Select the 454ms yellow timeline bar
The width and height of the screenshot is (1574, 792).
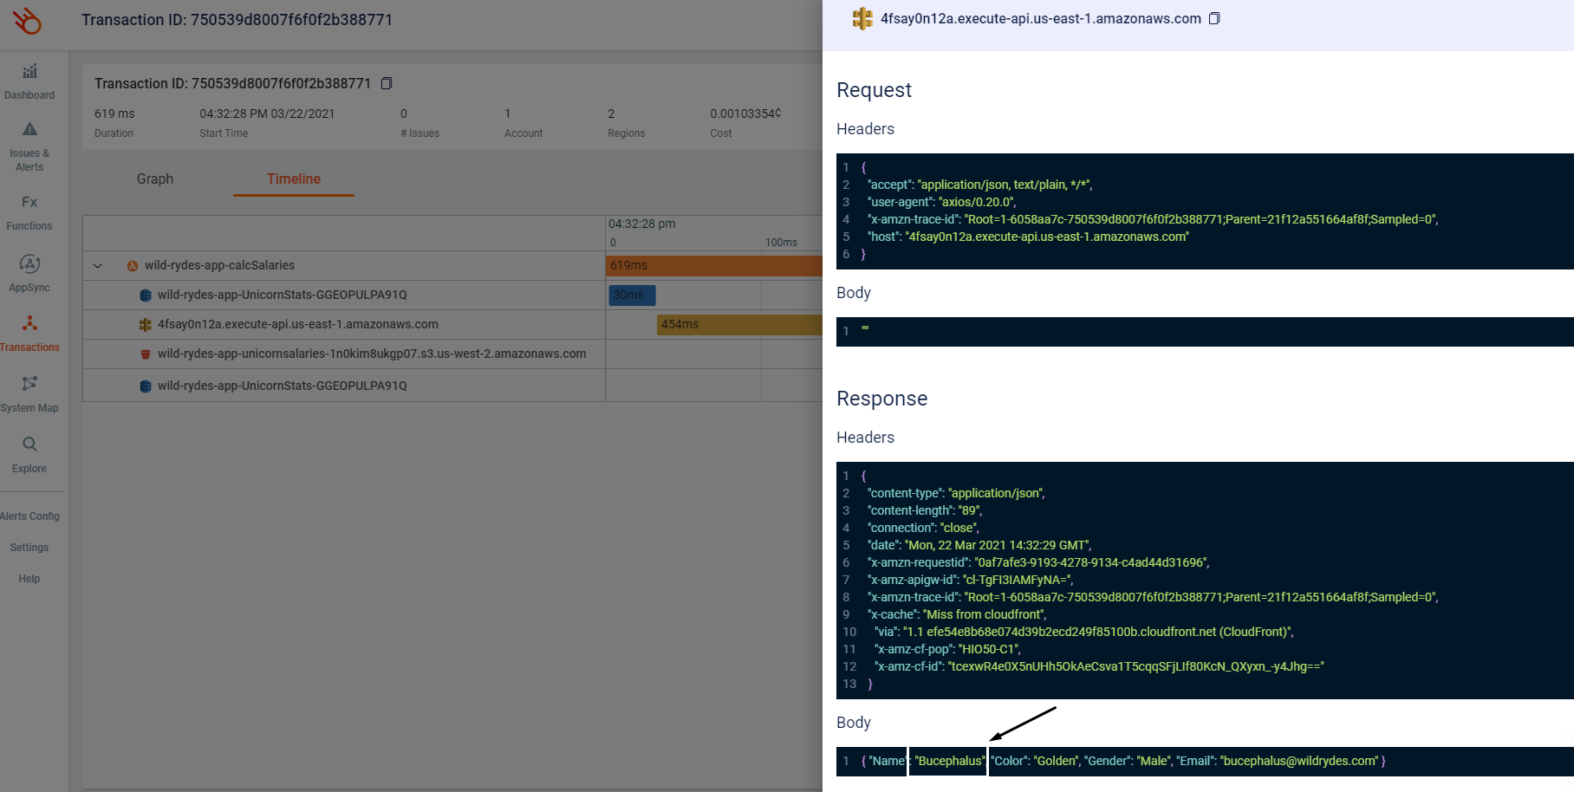coord(739,324)
